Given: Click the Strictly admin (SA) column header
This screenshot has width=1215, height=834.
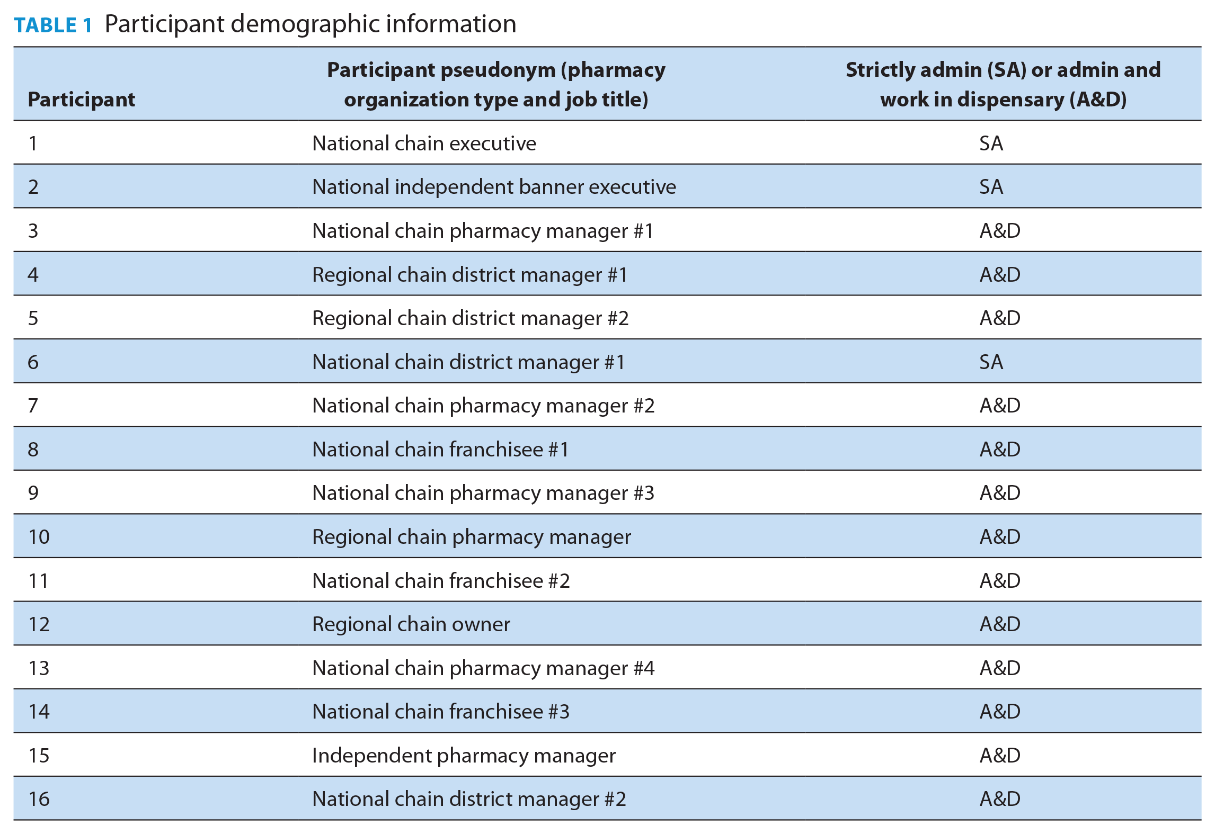Looking at the screenshot, I should pyautogui.click(x=1003, y=84).
